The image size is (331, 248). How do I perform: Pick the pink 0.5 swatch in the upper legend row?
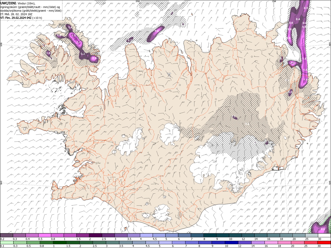[x=44, y=235]
